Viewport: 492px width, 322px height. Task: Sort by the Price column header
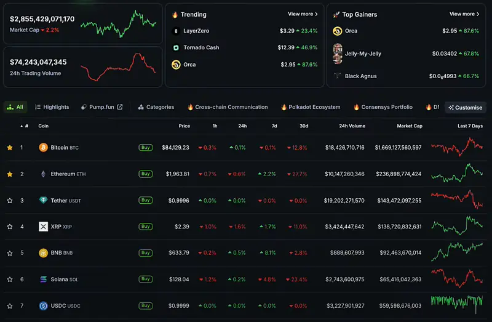pyautogui.click(x=184, y=126)
